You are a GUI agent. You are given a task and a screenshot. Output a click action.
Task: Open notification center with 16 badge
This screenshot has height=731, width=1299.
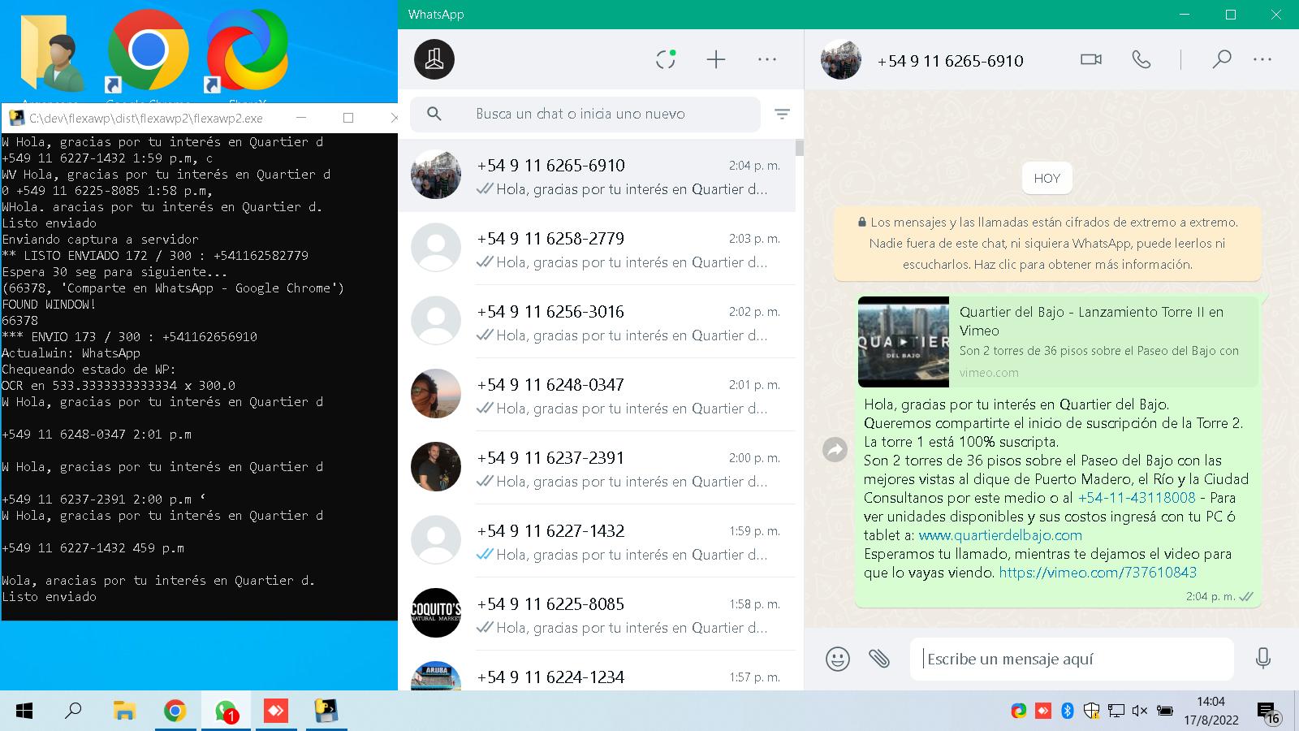pyautogui.click(x=1269, y=713)
